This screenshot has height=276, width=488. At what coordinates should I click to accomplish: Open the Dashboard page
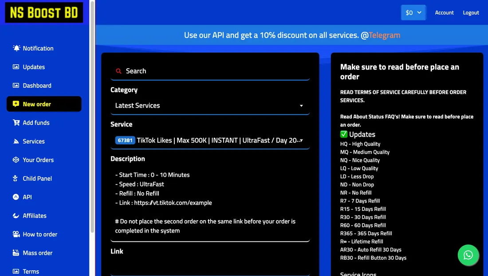pos(37,86)
